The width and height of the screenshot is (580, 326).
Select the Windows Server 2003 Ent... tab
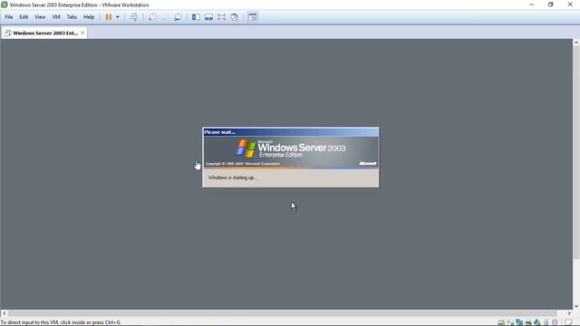[44, 33]
